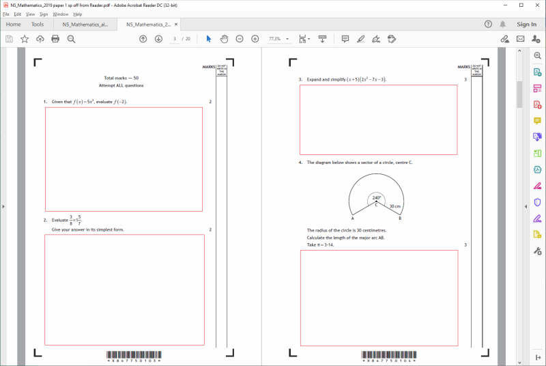Go to the previous page arrow

[143, 39]
